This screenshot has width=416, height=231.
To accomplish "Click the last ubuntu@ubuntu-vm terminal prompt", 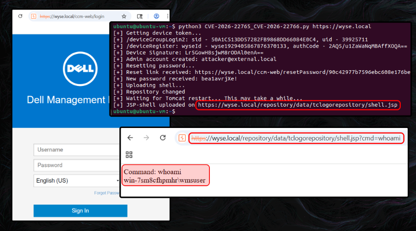I will [x=144, y=111].
